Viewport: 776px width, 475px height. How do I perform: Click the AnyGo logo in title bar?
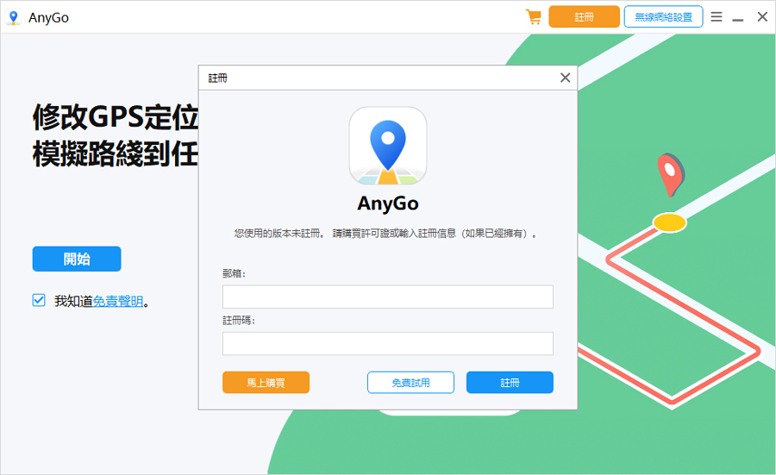tap(13, 17)
